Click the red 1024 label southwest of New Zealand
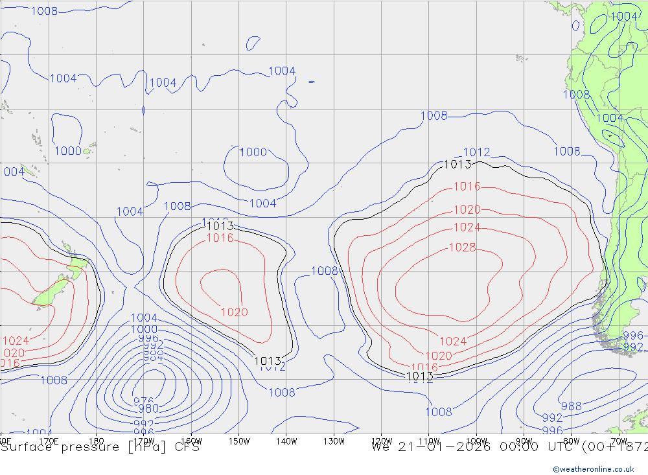648x475 pixels. (x=16, y=341)
